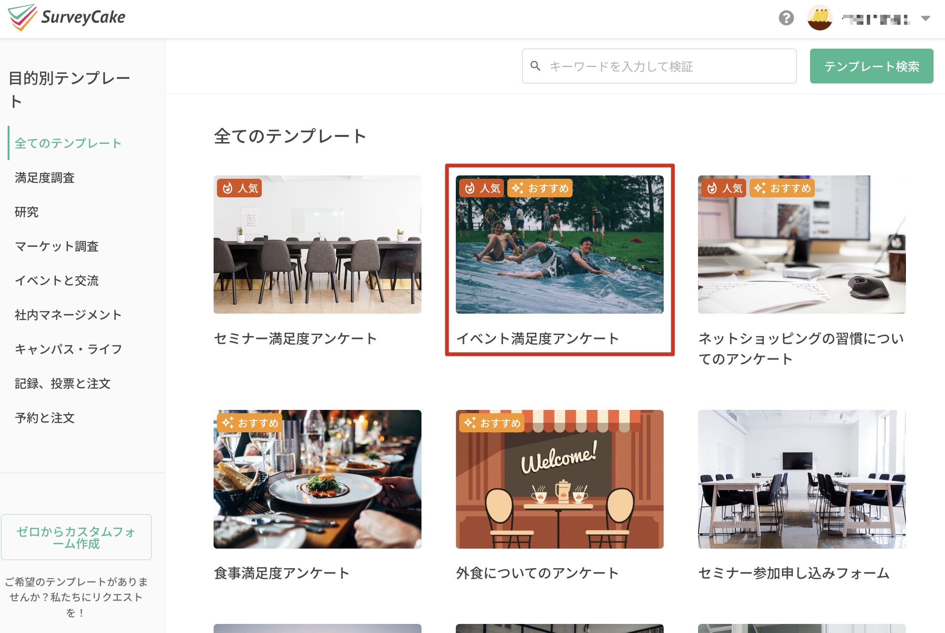Select キャンパス・ライフ category
The image size is (945, 633).
[x=68, y=349]
